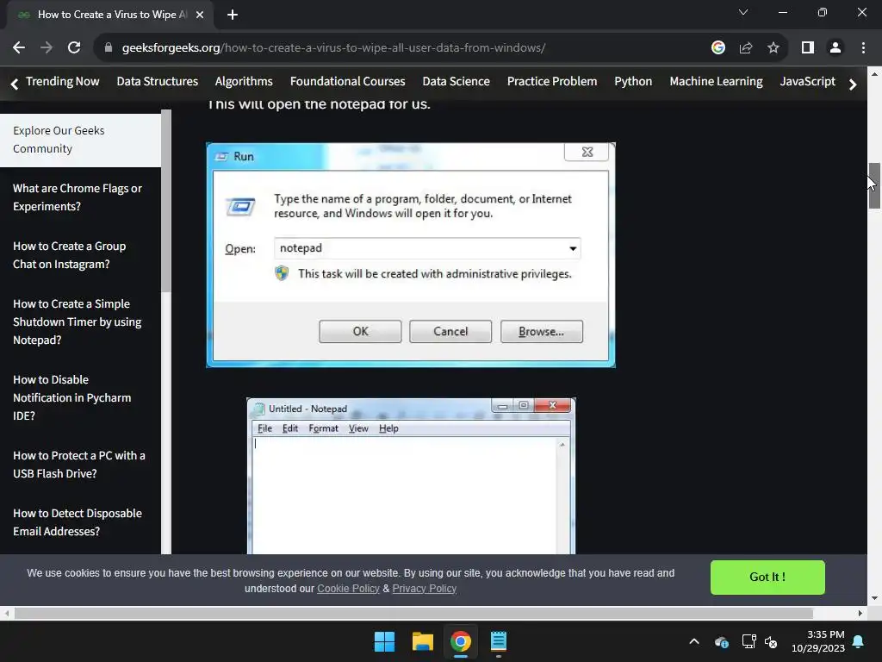This screenshot has width=882, height=662.
Task: Go back to the previous page
Action: (19, 48)
